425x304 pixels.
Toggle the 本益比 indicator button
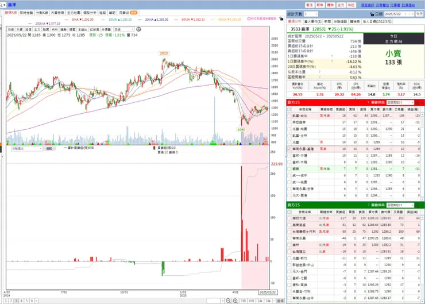[x=82, y=29]
